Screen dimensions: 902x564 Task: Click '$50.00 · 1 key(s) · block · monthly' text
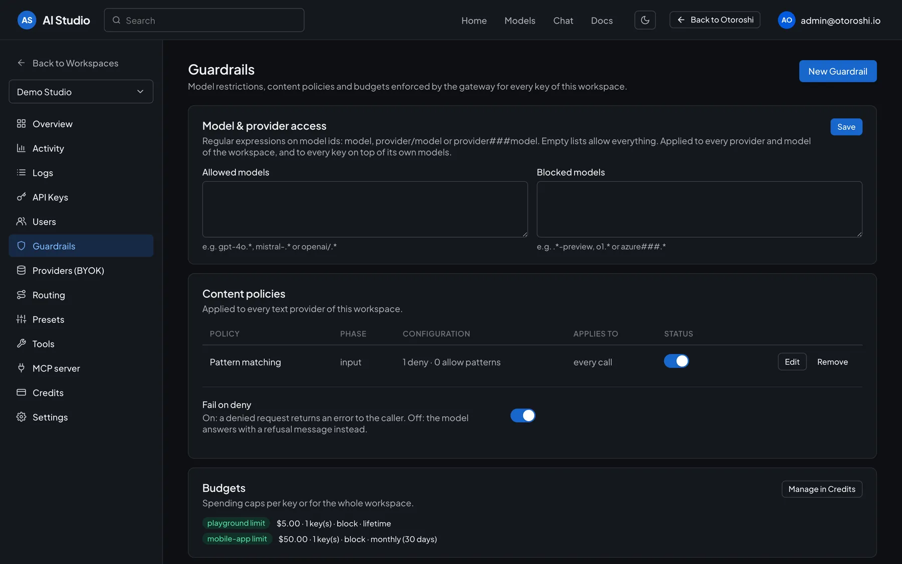[358, 539]
